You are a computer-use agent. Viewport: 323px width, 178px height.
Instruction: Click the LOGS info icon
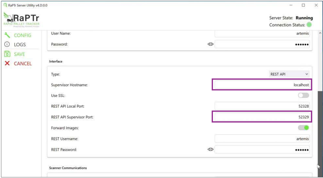click(7, 45)
